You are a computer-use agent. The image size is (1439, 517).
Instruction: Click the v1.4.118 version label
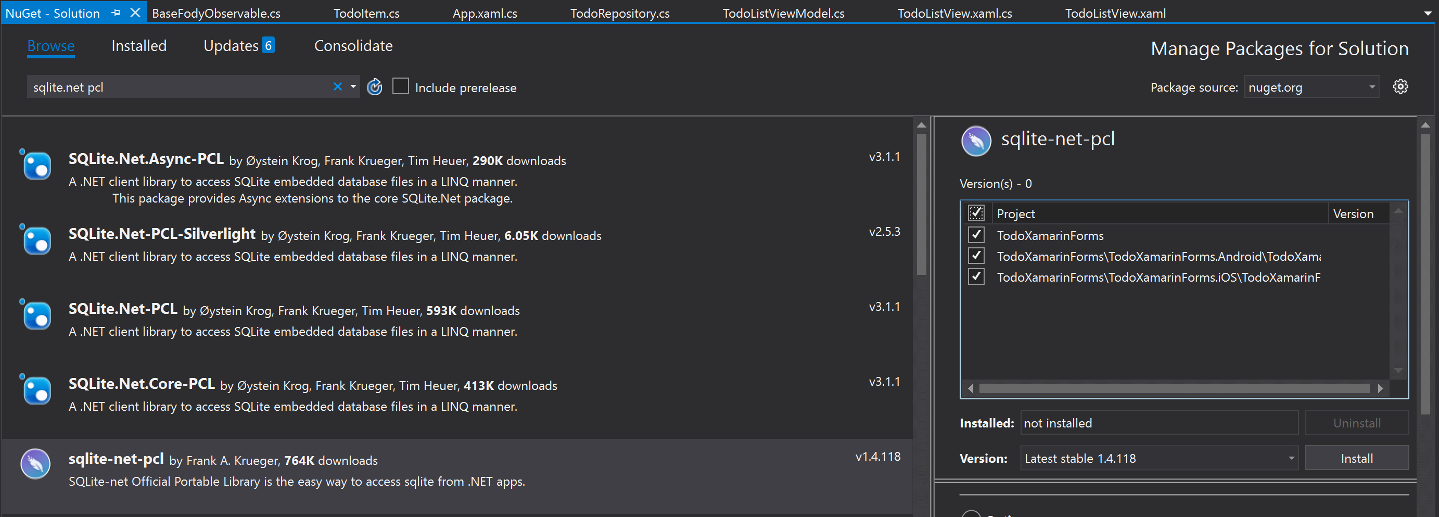pos(877,457)
